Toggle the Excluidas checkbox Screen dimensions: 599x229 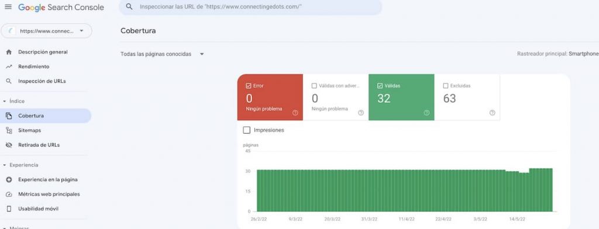445,86
